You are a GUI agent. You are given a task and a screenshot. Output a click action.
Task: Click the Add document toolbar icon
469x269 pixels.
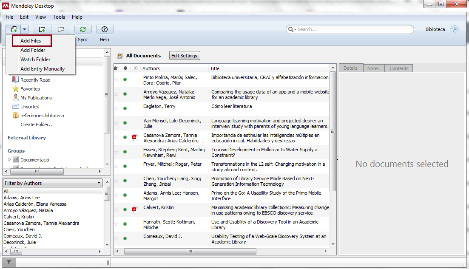(x=14, y=29)
